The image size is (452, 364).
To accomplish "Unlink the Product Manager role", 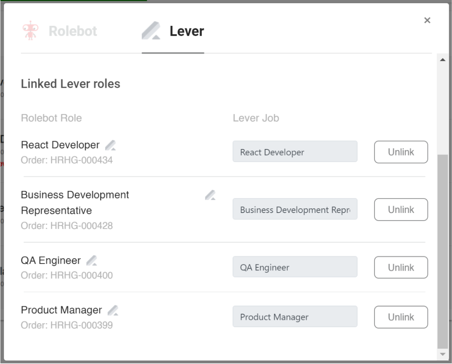I will (401, 317).
